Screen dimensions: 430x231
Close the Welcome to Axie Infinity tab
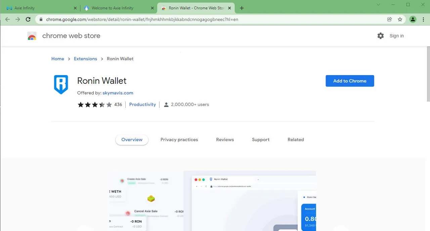[152, 8]
